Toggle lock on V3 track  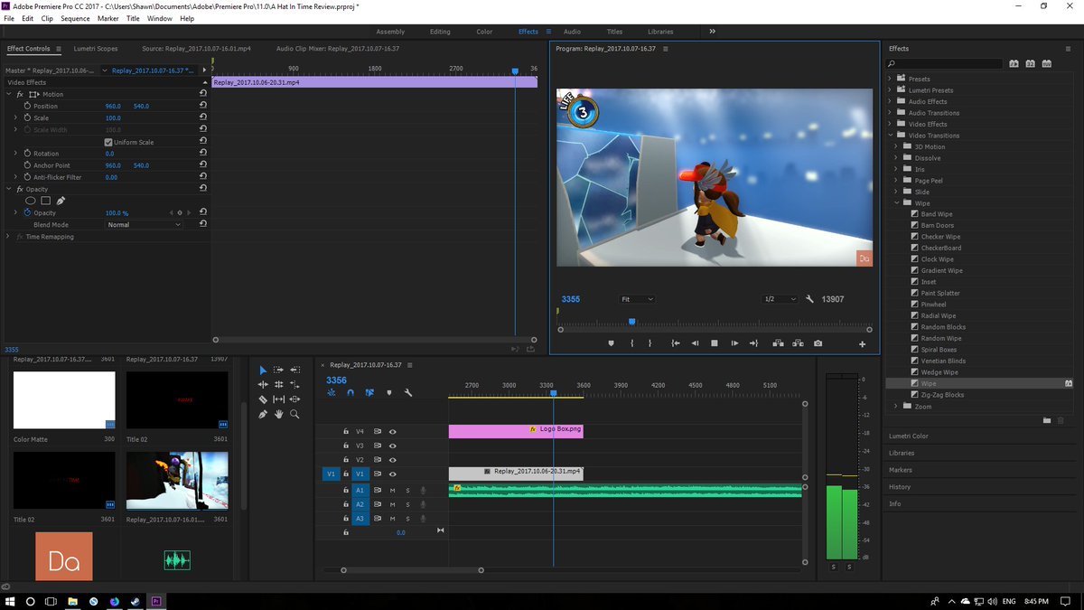click(x=346, y=446)
